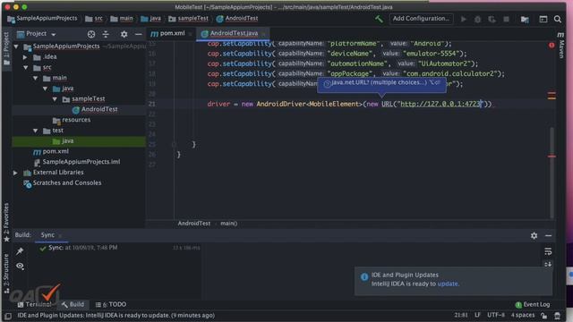Click the Build project hammer icon
The height and width of the screenshot is (322, 573).
[x=379, y=19]
